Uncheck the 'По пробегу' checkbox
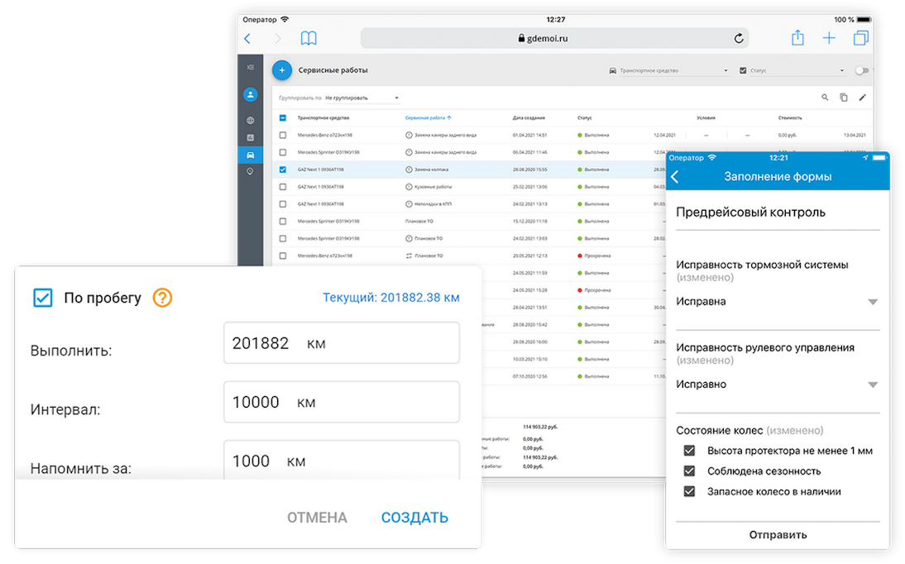 [x=43, y=298]
